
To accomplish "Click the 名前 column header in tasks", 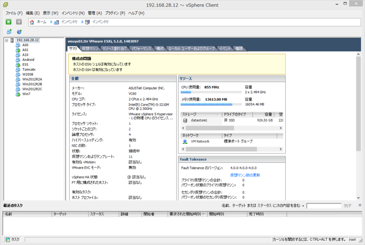I will click(x=27, y=214).
